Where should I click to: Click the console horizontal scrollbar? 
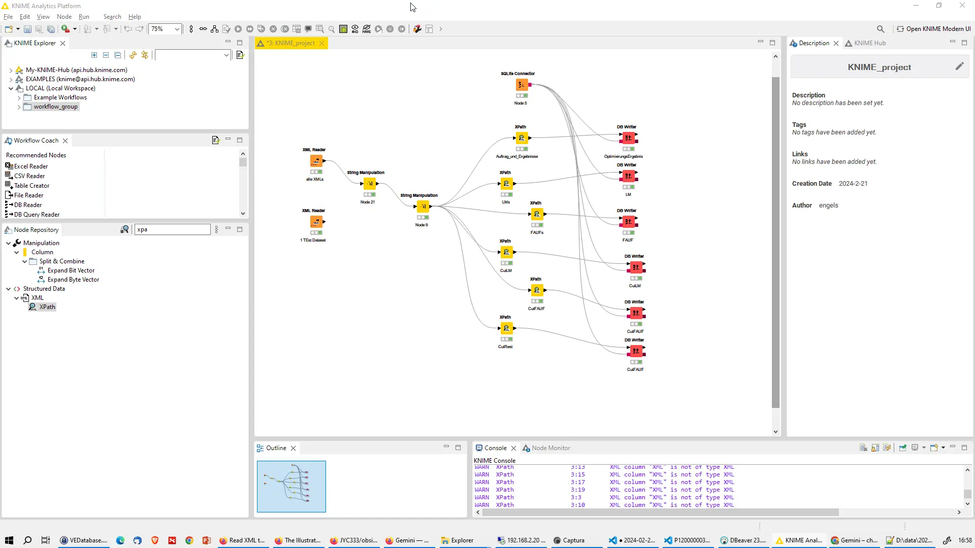(x=660, y=512)
